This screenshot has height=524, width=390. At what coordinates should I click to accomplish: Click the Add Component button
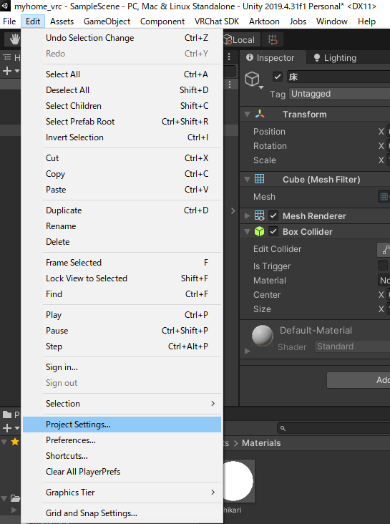(x=359, y=380)
